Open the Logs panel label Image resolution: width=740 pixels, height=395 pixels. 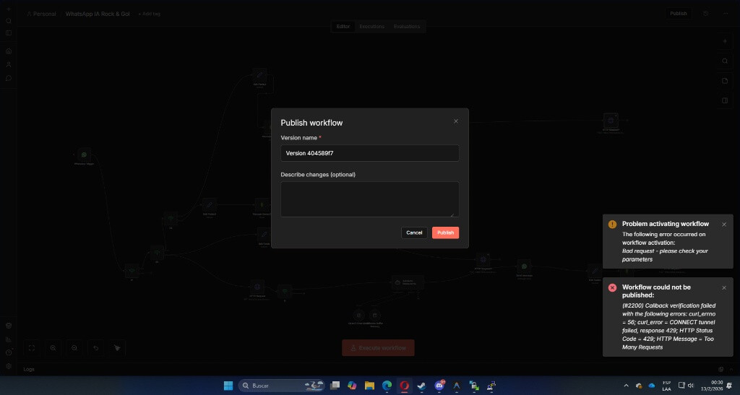[x=29, y=369]
